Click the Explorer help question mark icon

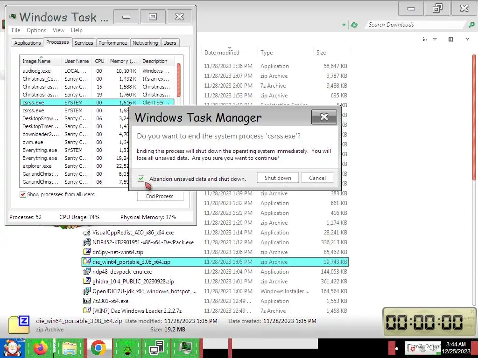467,39
